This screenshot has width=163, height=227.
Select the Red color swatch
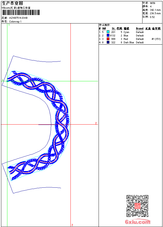[108, 39]
